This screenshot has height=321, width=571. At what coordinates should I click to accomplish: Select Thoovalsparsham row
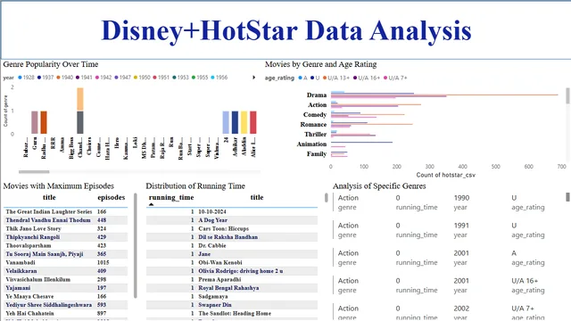65,246
